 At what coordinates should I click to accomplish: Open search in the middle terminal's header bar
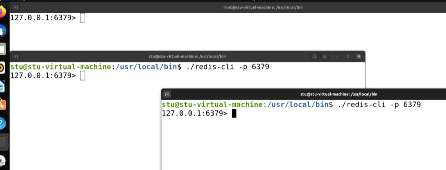pos(315,57)
